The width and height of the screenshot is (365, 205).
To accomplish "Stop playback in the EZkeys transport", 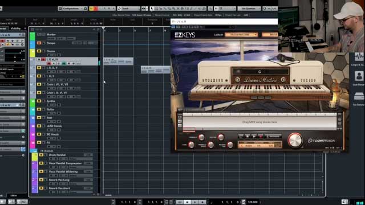I will [248, 136].
